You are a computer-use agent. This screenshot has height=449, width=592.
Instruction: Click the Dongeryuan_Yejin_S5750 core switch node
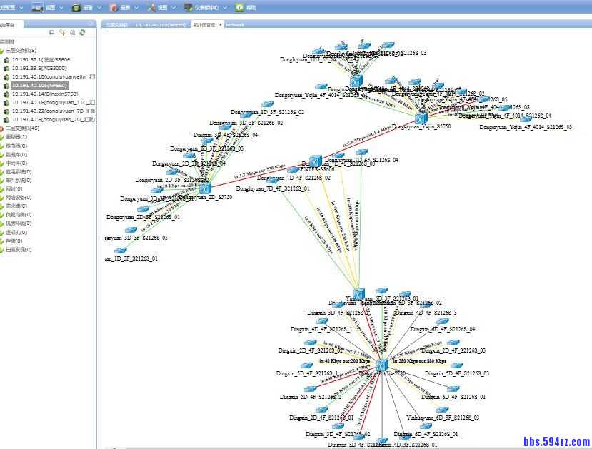tap(421, 117)
